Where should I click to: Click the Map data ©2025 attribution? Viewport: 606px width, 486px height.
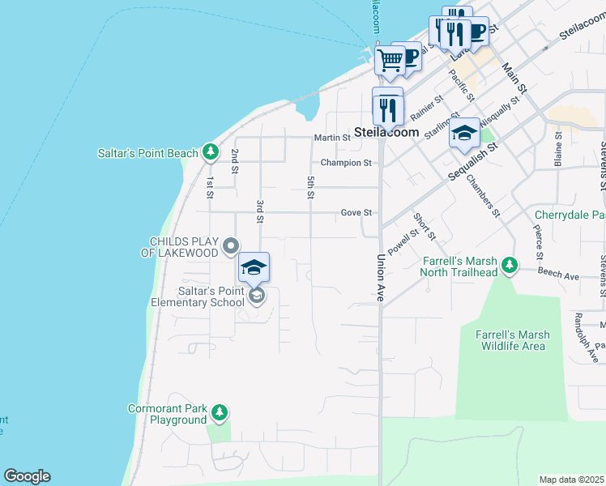tap(572, 480)
